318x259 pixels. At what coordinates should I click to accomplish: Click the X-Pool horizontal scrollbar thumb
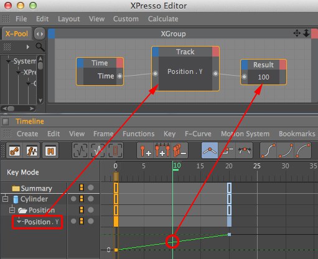pos(11,109)
